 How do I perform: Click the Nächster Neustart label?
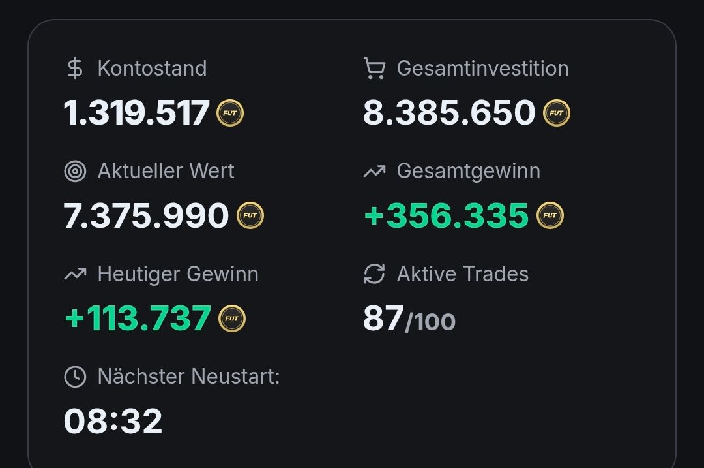tap(188, 377)
